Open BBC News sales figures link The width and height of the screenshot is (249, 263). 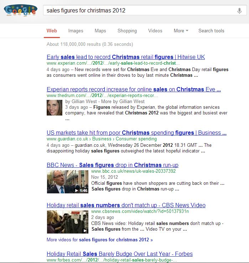pyautogui.click(x=113, y=165)
